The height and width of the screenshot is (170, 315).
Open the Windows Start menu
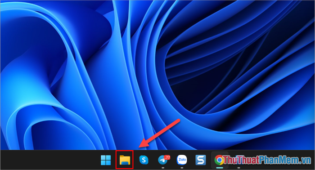click(106, 160)
